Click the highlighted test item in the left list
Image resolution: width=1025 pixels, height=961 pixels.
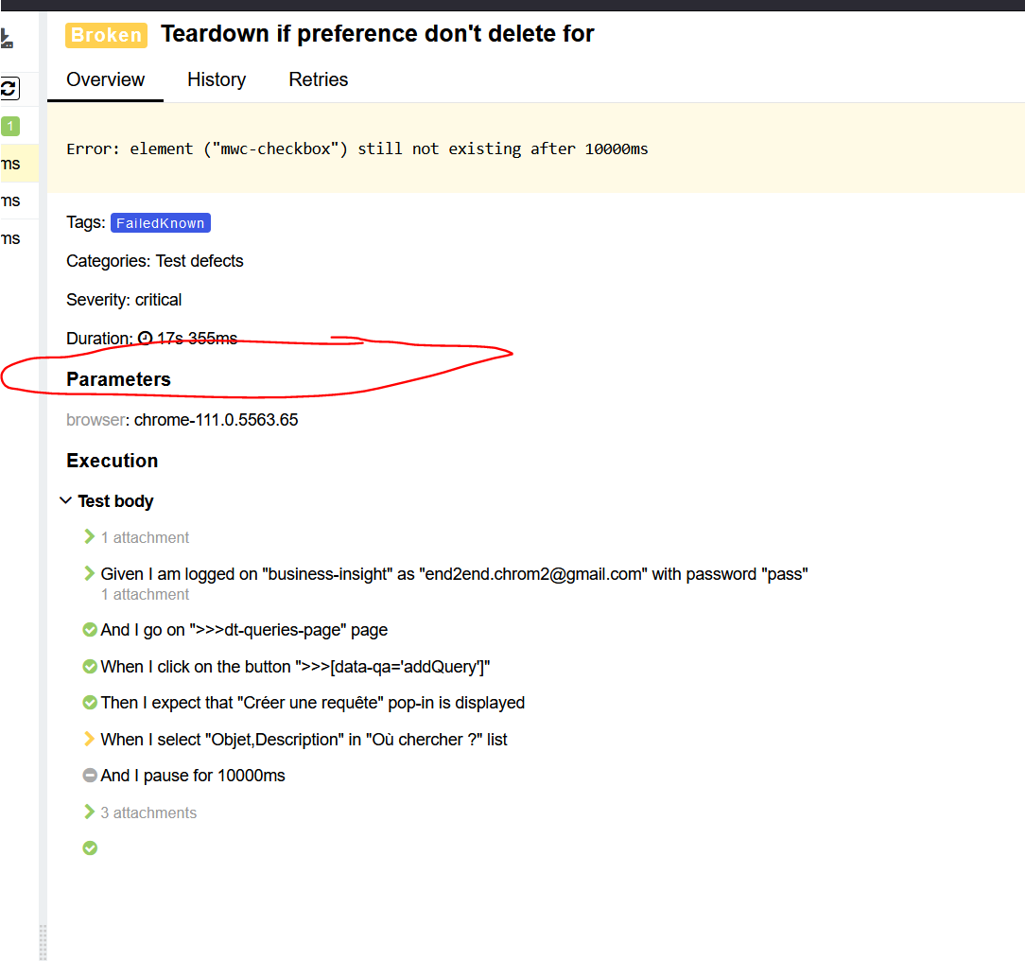pos(13,163)
